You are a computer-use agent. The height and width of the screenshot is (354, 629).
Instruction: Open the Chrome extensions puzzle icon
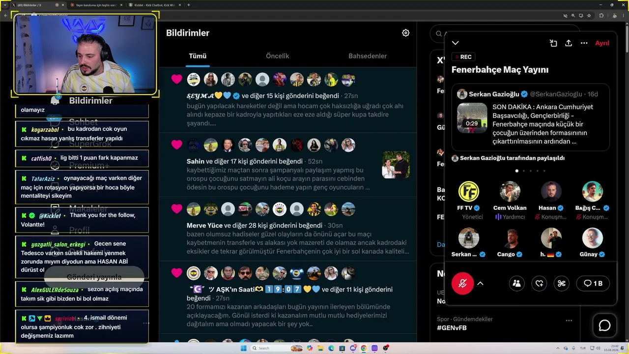[x=601, y=16]
